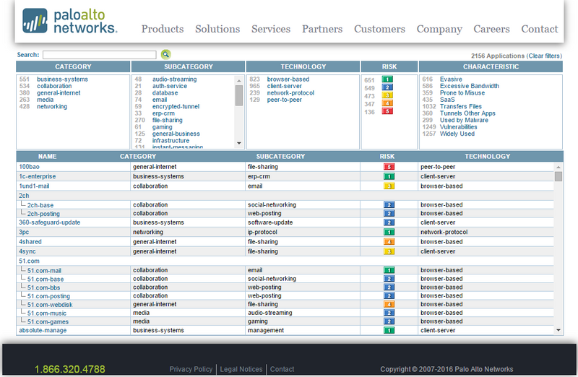Select the green risk level 1 badge filter
This screenshot has height=377, width=578.
[x=387, y=79]
